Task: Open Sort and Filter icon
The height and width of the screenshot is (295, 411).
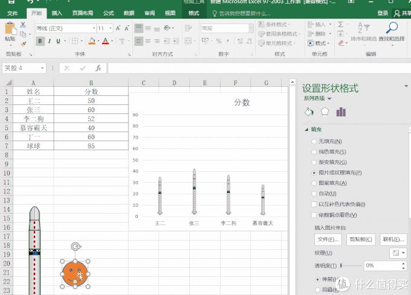Action: tap(364, 28)
